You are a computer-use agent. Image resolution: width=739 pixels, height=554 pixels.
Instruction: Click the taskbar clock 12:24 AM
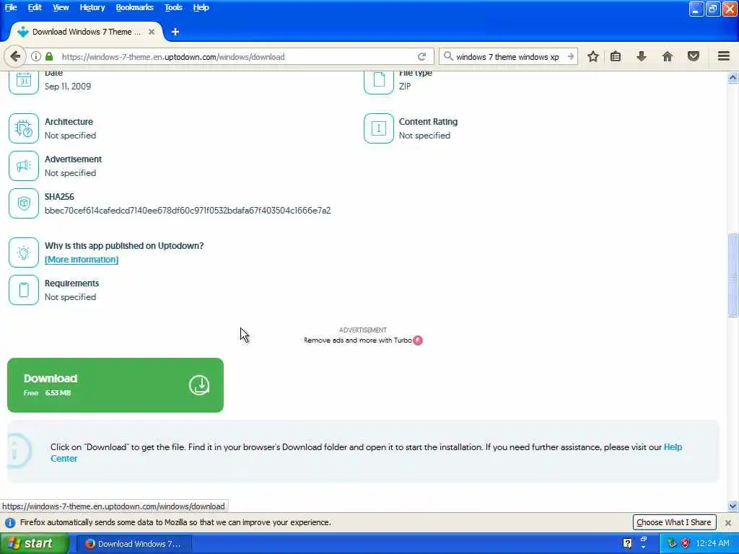(x=712, y=543)
